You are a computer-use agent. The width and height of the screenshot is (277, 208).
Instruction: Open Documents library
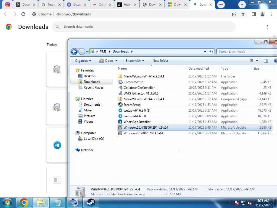[92, 105]
